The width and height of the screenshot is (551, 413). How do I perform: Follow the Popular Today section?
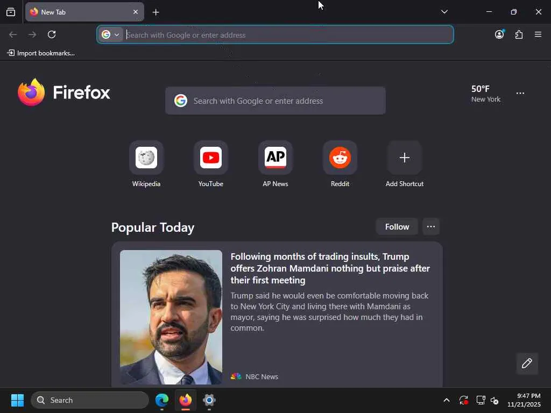click(397, 227)
